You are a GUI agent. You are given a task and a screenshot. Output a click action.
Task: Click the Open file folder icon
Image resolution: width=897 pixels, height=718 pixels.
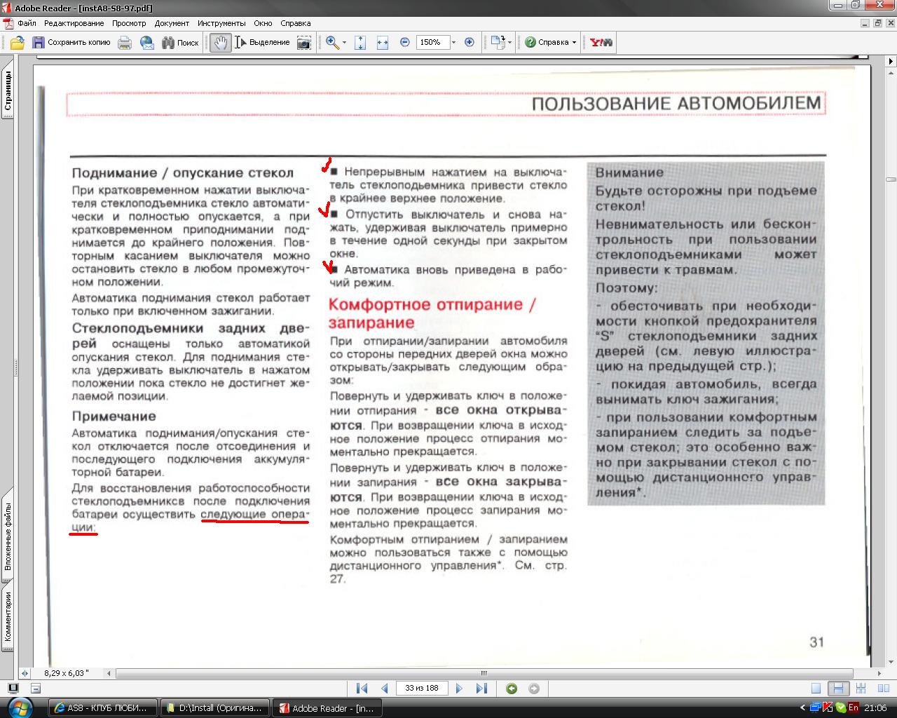[x=18, y=43]
